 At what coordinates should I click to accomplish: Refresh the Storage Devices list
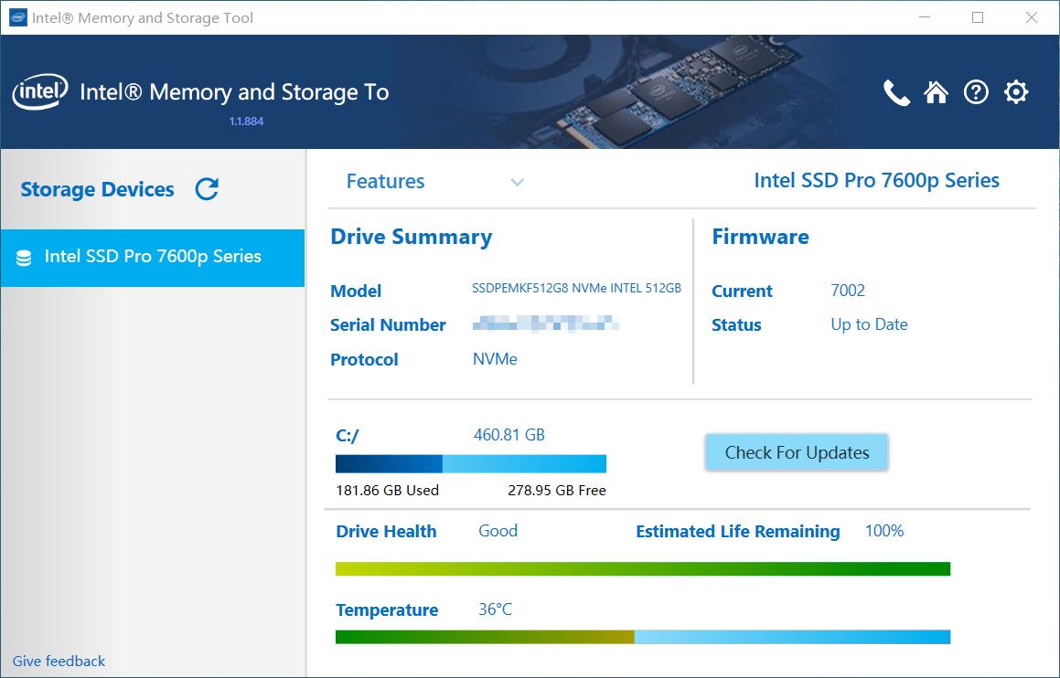[208, 188]
